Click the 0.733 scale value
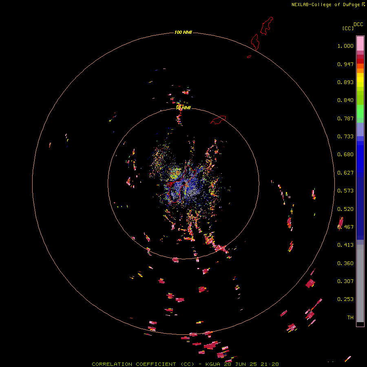The height and width of the screenshot is (367, 367). point(345,137)
